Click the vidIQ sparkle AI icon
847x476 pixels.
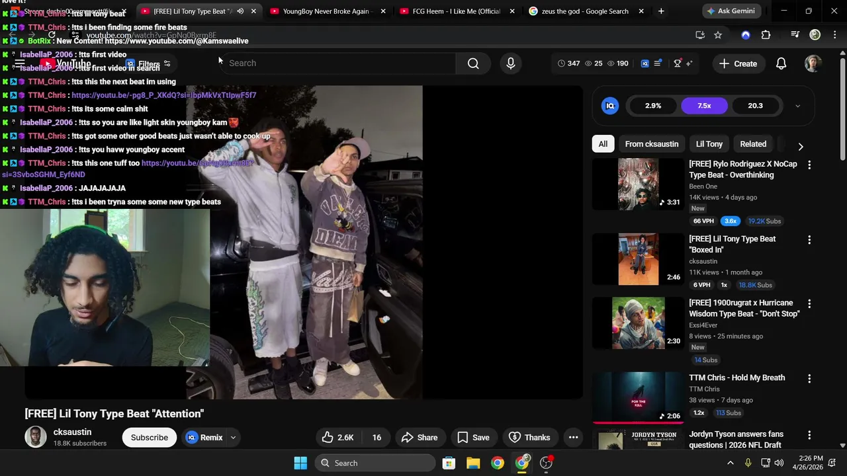click(690, 63)
